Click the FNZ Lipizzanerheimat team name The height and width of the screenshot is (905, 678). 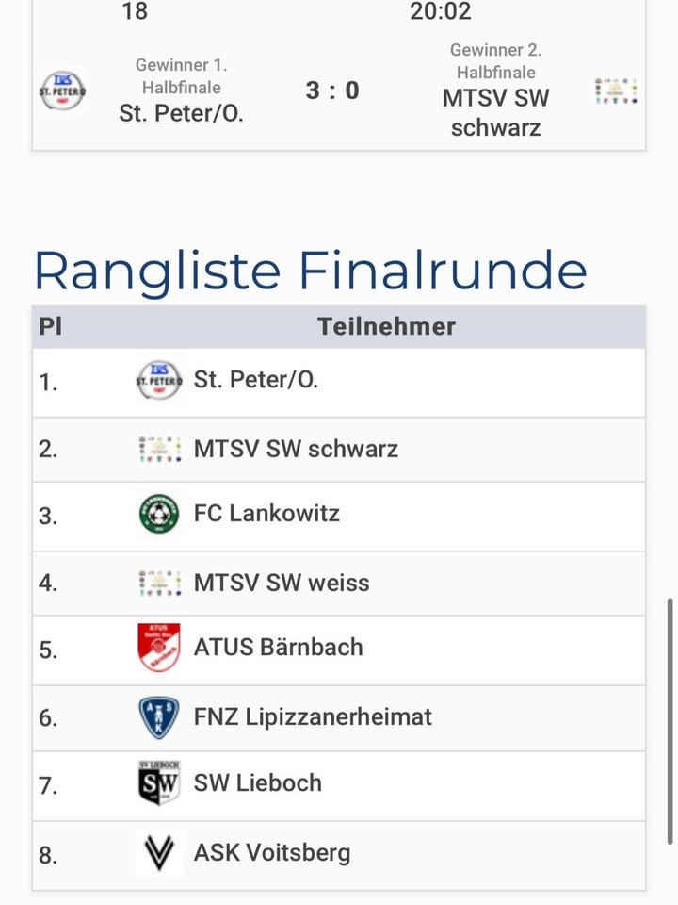(313, 717)
